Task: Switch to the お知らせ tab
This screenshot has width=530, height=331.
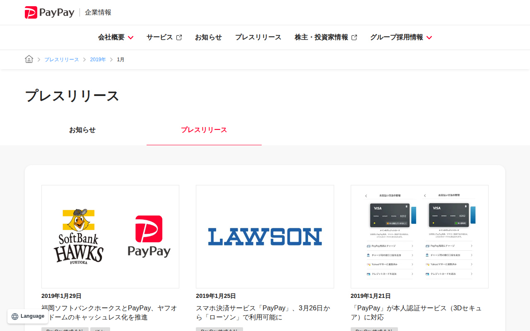Action: 82,130
